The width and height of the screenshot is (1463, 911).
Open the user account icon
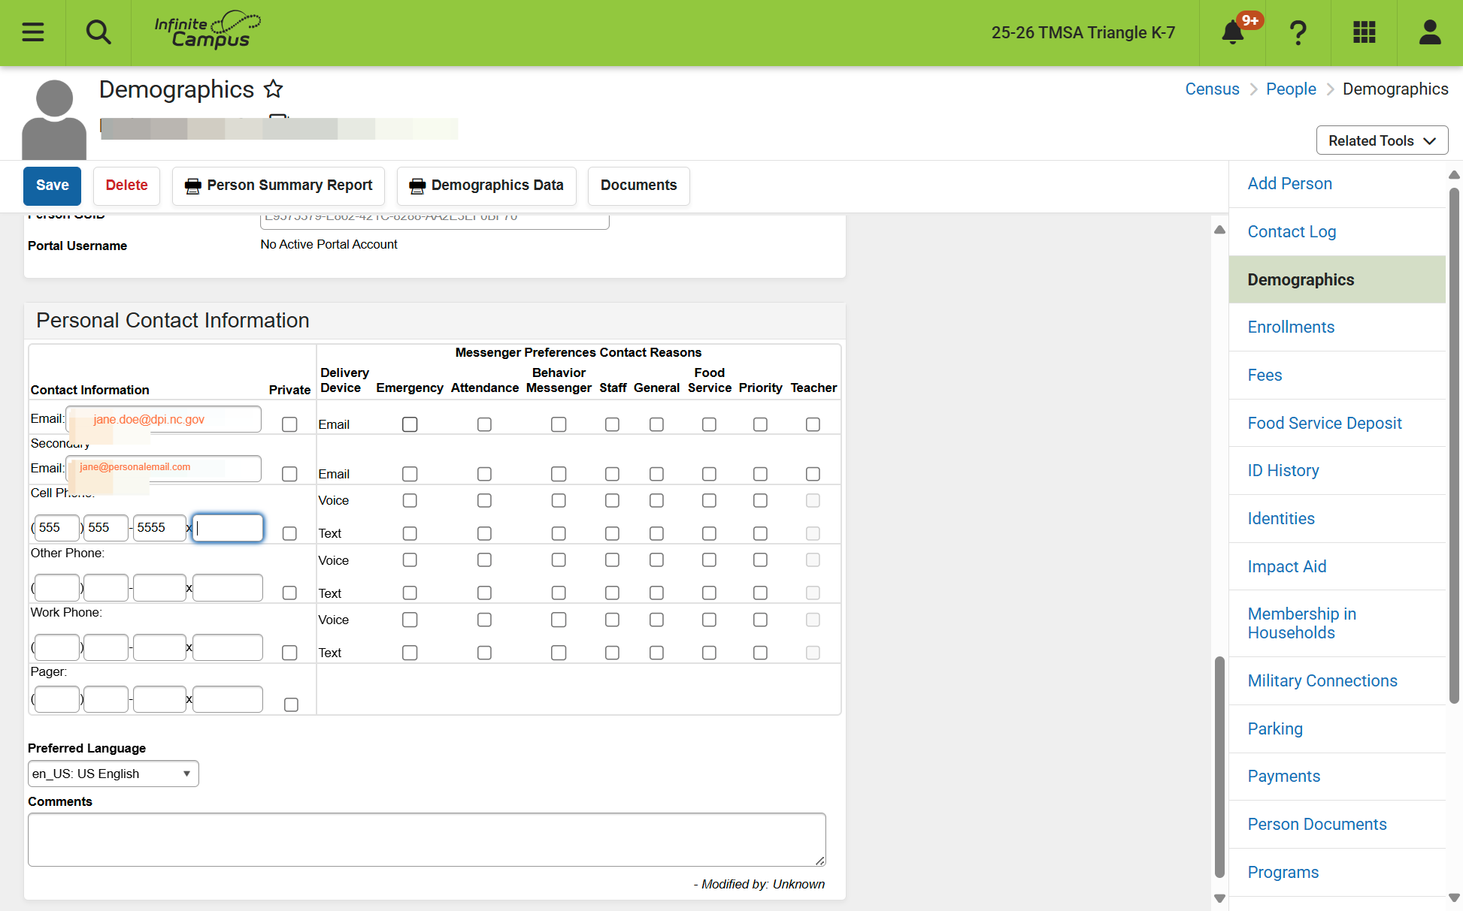tap(1429, 32)
